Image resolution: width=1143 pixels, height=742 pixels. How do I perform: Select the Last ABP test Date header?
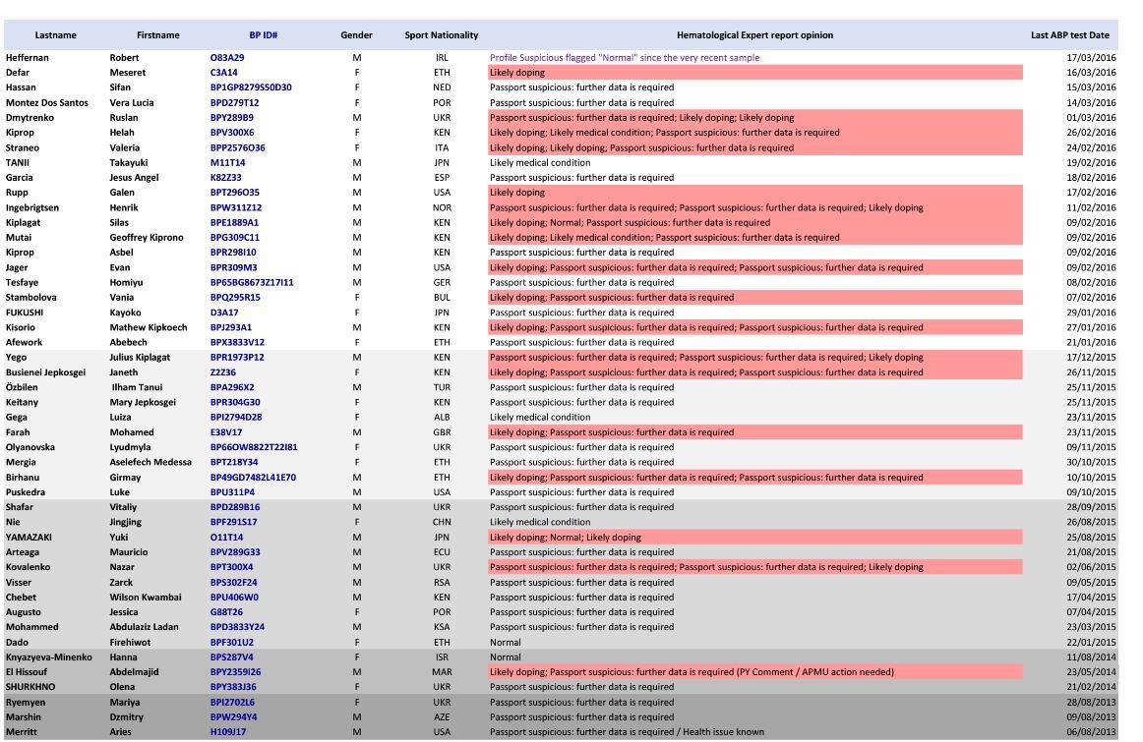click(x=1070, y=35)
